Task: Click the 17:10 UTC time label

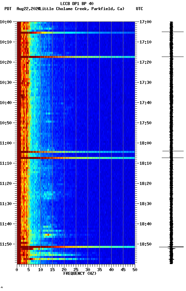Action: [146, 42]
